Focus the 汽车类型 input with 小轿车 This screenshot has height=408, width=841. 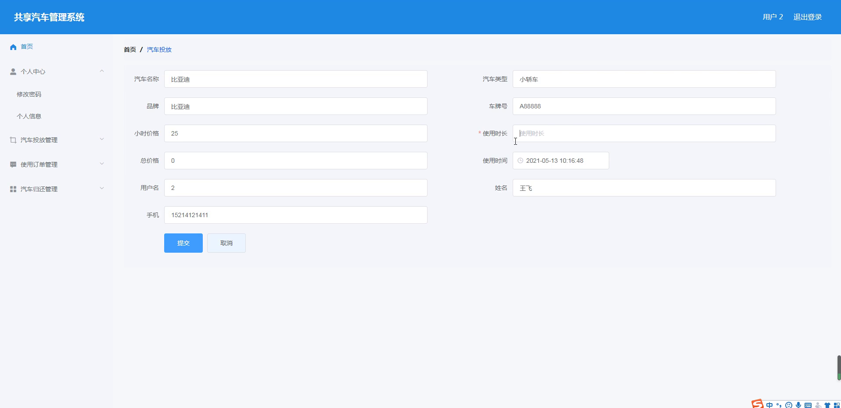644,79
